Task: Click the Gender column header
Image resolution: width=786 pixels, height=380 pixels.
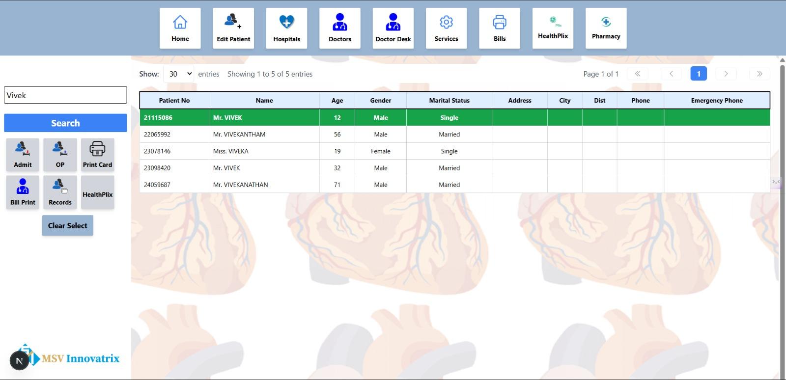Action: tap(381, 100)
